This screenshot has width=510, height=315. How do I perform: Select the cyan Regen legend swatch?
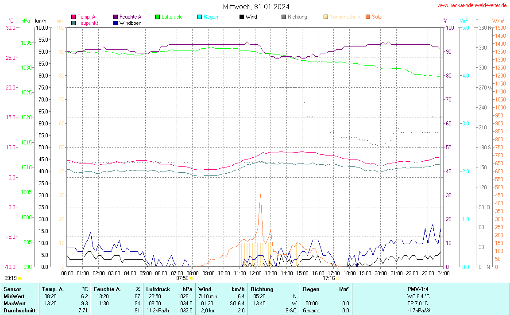[200, 17]
